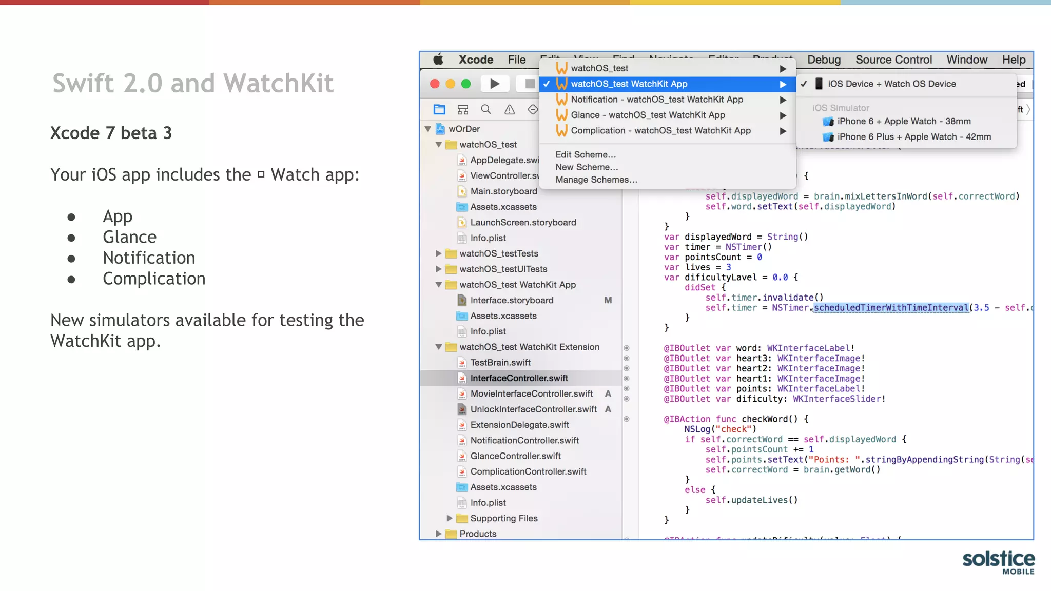Open ComplicationController.swift file
Image resolution: width=1051 pixels, height=591 pixels.
pyautogui.click(x=528, y=471)
